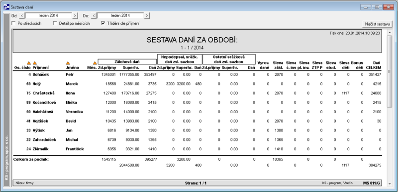Click the sort triangle above Měs.
Image resolution: width=398 pixels, height=192 pixels.
click(x=95, y=63)
